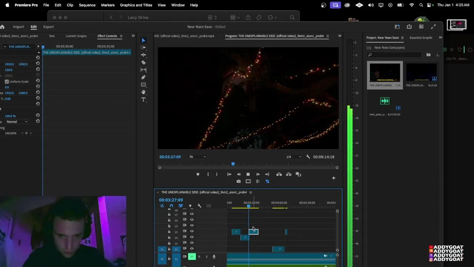Open timeline sequence panel menu
Viewport: 474px width, 267px height.
[250, 192]
